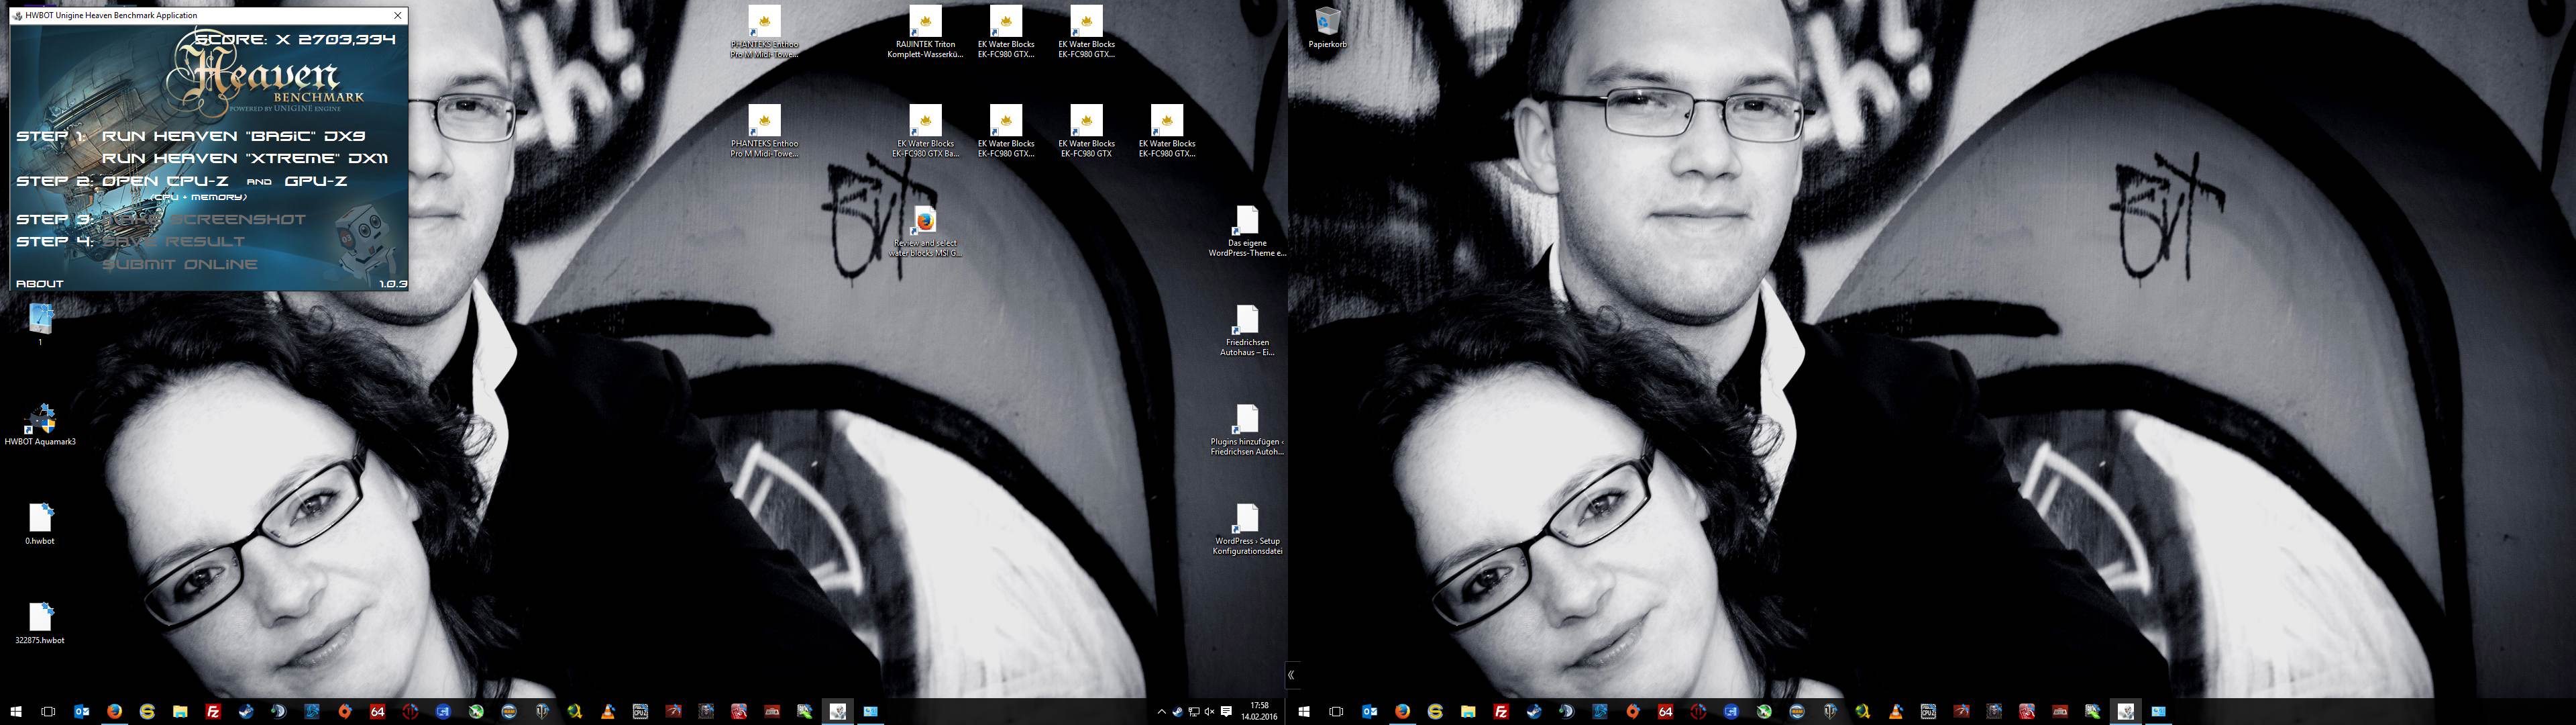This screenshot has width=2576, height=725.
Task: Select the Review and select water blocks shortcut
Action: pyautogui.click(x=925, y=232)
